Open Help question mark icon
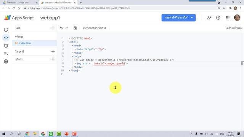The height and width of the screenshot is (137, 244). pos(218,18)
